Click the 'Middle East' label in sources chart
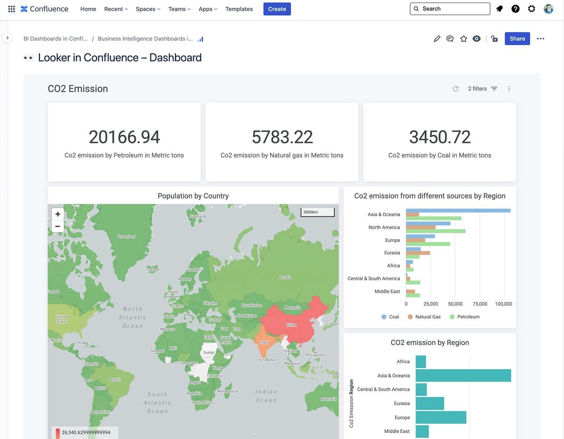This screenshot has height=439, width=564. (x=387, y=291)
